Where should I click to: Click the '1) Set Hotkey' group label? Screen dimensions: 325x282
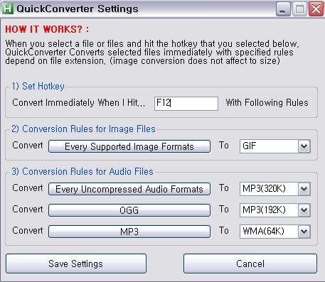[38, 86]
